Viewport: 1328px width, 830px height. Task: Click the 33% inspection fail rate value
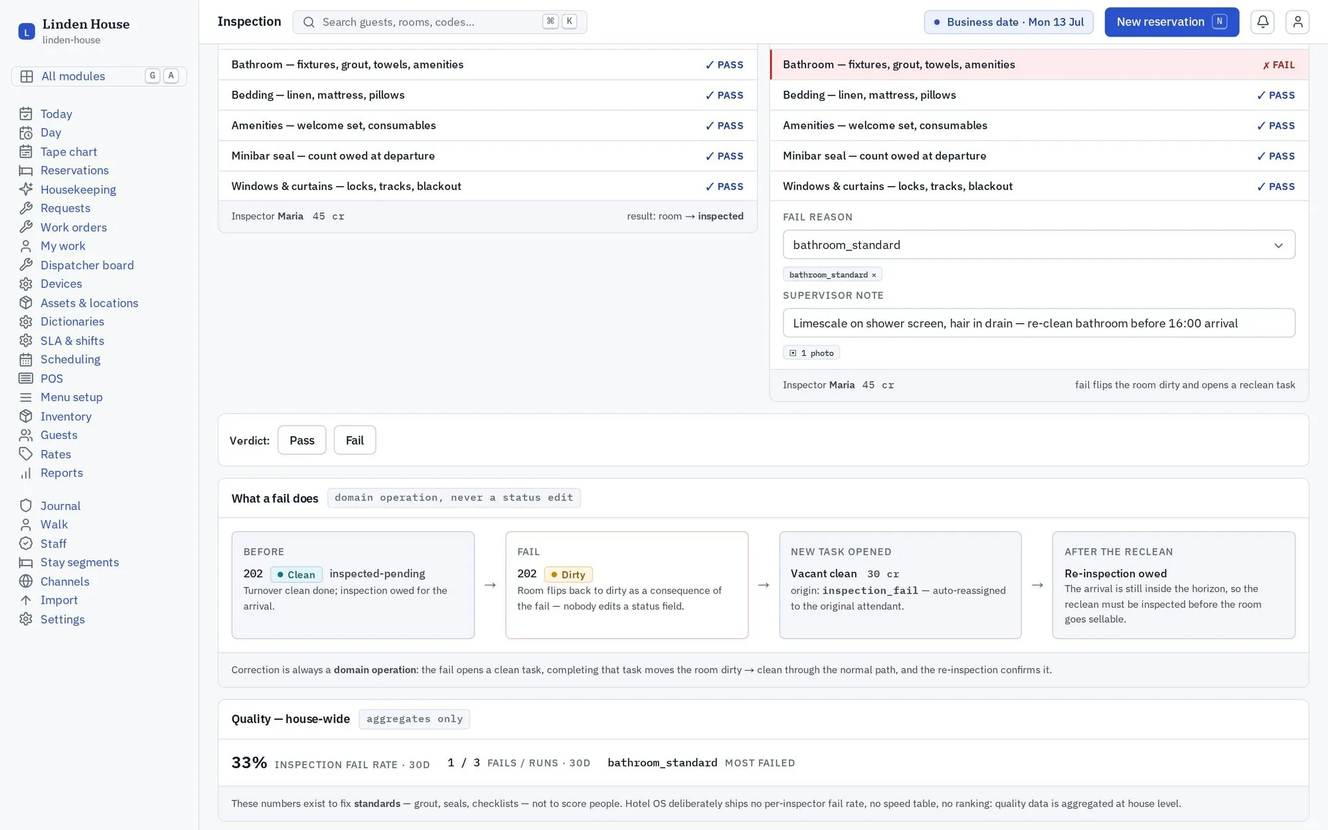click(249, 762)
